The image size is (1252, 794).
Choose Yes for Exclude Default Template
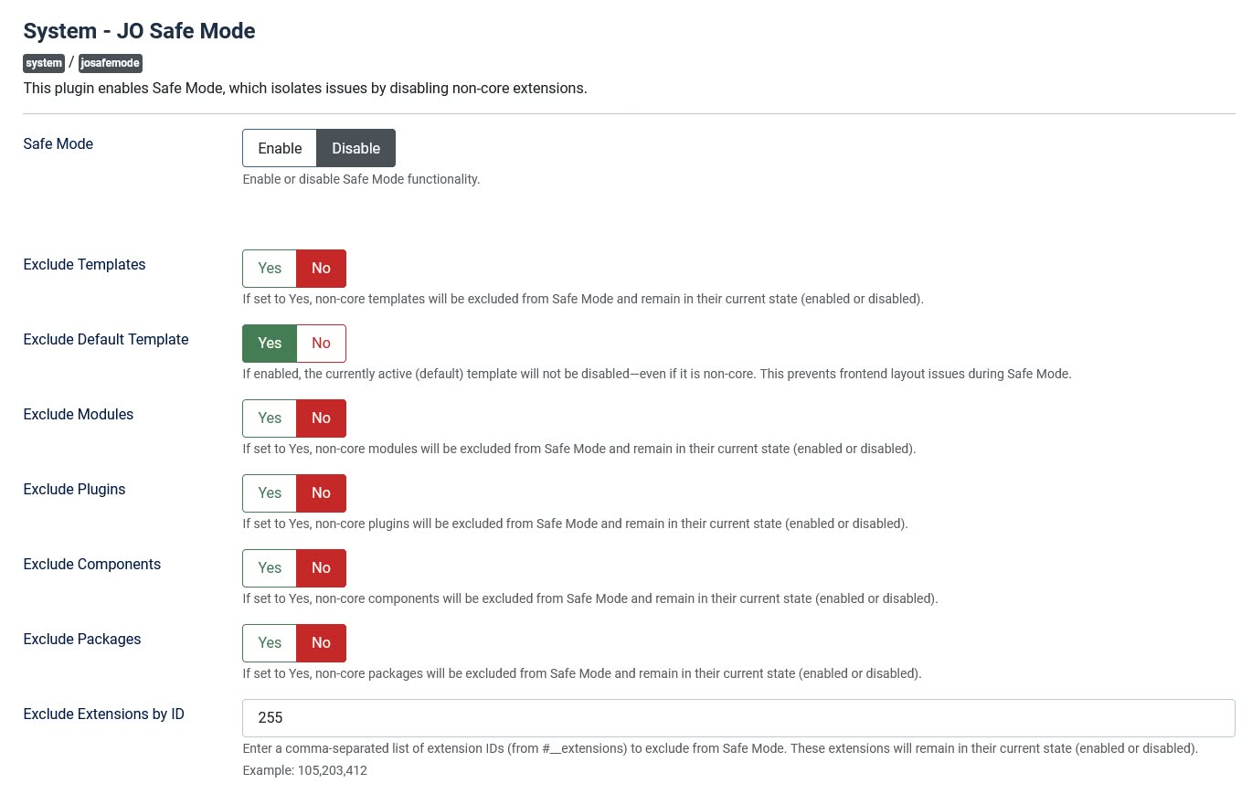tap(270, 344)
